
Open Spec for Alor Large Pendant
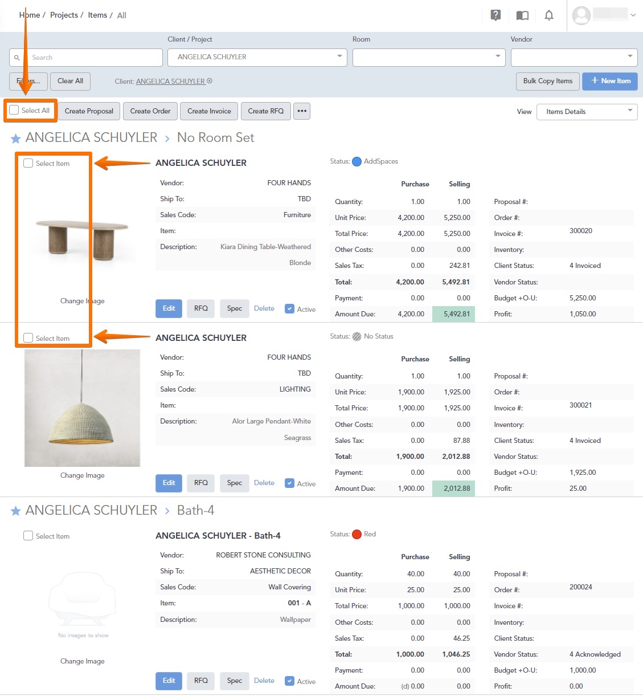tap(235, 483)
